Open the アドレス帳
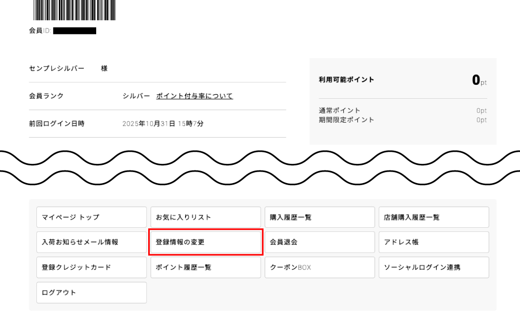Screen dimensions: 520x312 (434, 242)
